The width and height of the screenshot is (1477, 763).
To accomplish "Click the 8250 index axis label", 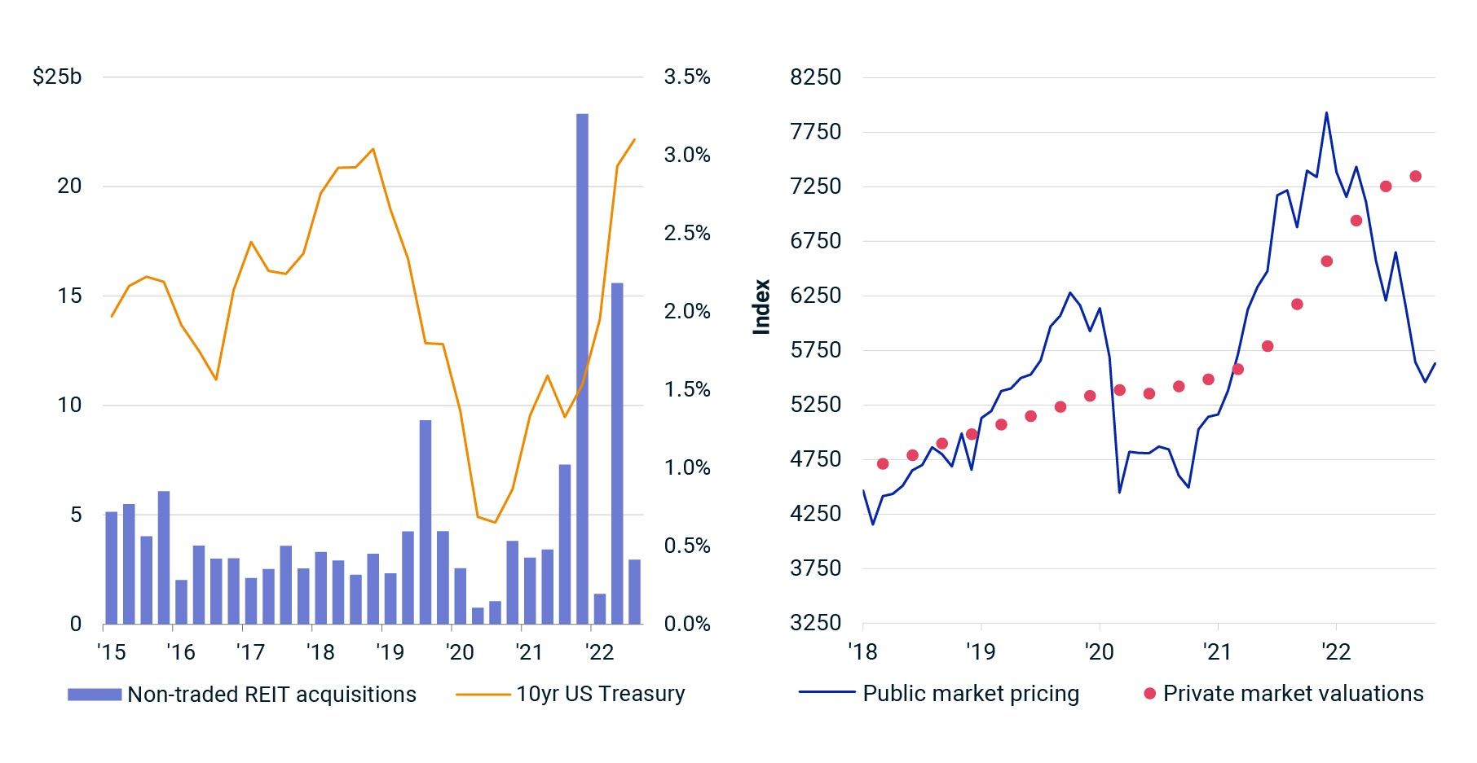I will (x=815, y=77).
